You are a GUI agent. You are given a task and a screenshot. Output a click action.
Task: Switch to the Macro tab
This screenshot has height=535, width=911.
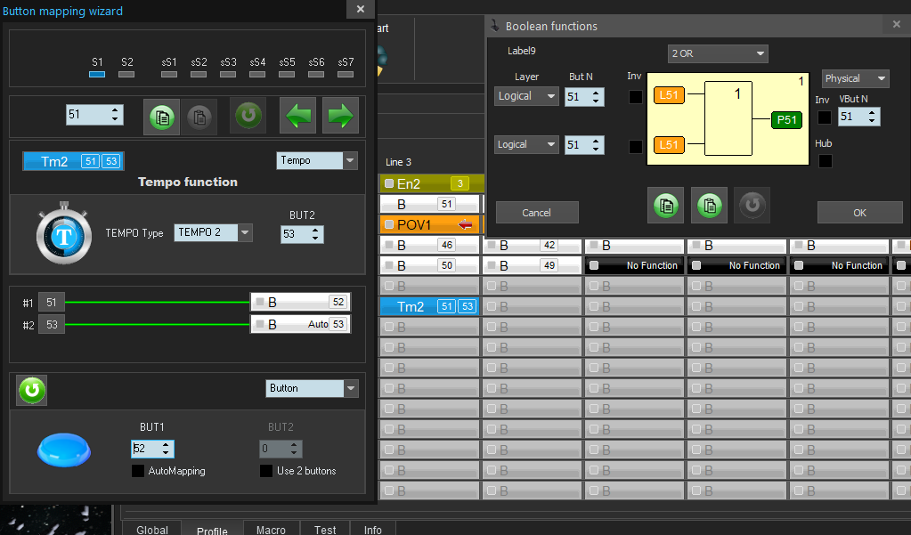pos(271,530)
